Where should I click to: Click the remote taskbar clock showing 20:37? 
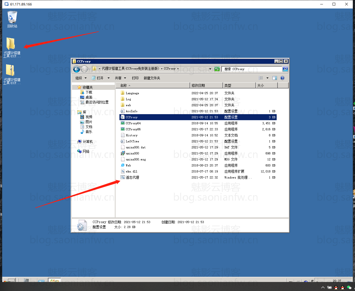337,280
